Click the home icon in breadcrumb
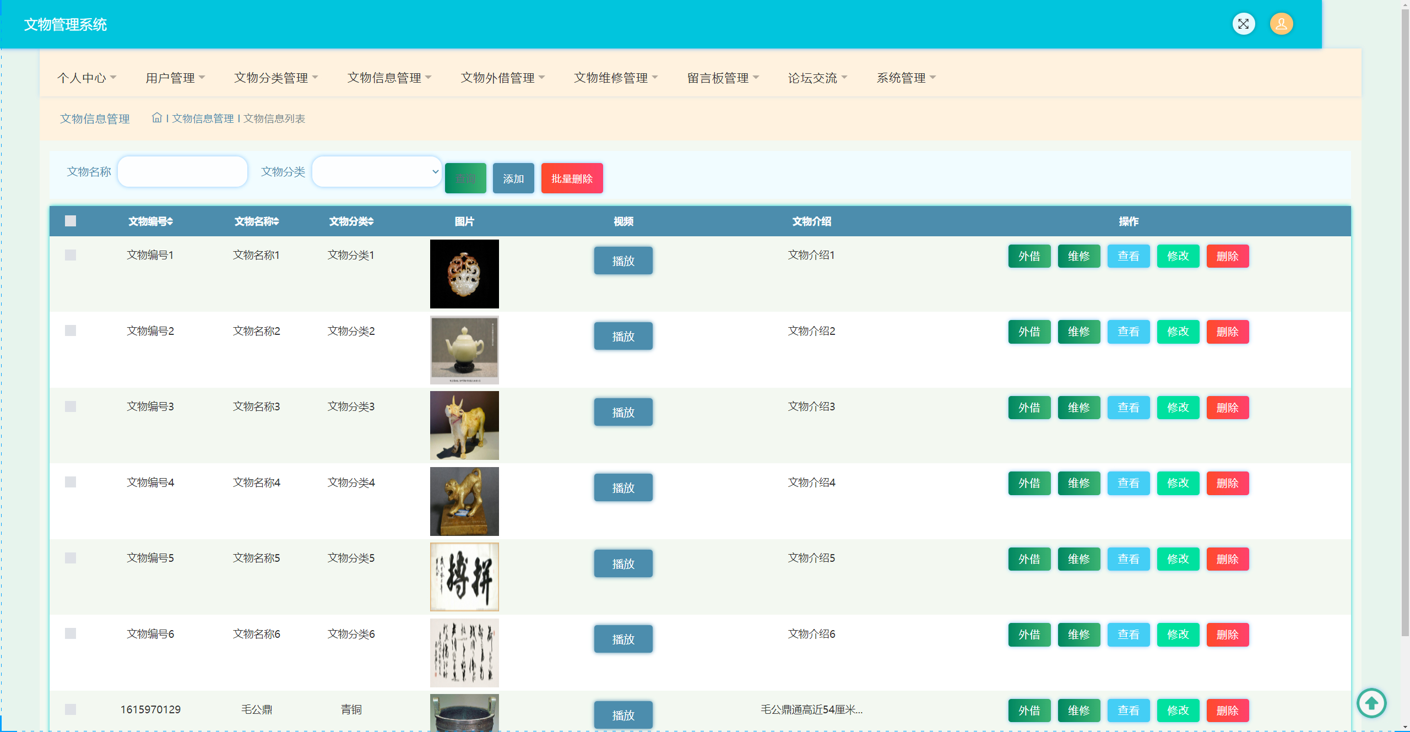The width and height of the screenshot is (1410, 732). (156, 118)
